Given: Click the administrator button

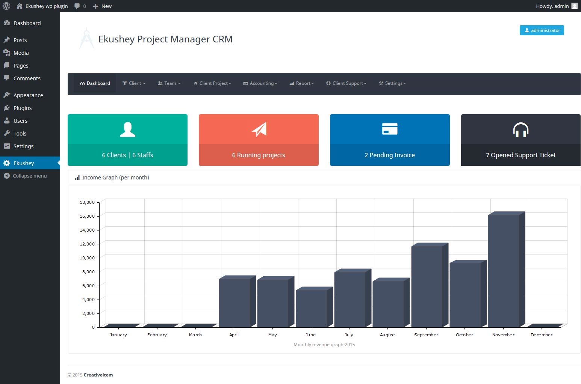Looking at the screenshot, I should (542, 30).
